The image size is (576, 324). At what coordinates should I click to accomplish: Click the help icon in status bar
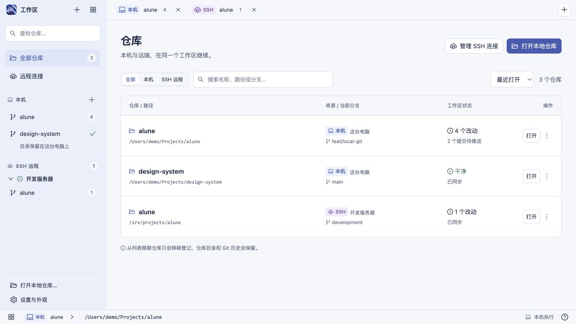tap(565, 317)
